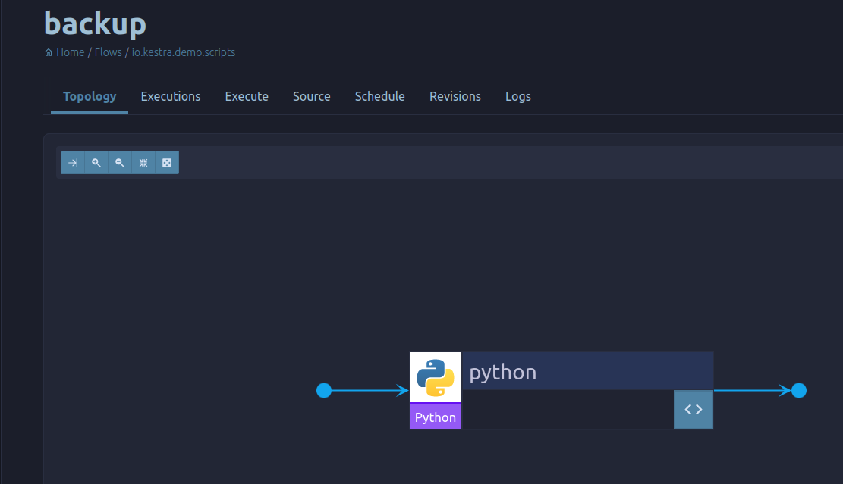Screen dimensions: 843x484
Task: Zoom out of the topology graph
Action: click(120, 163)
